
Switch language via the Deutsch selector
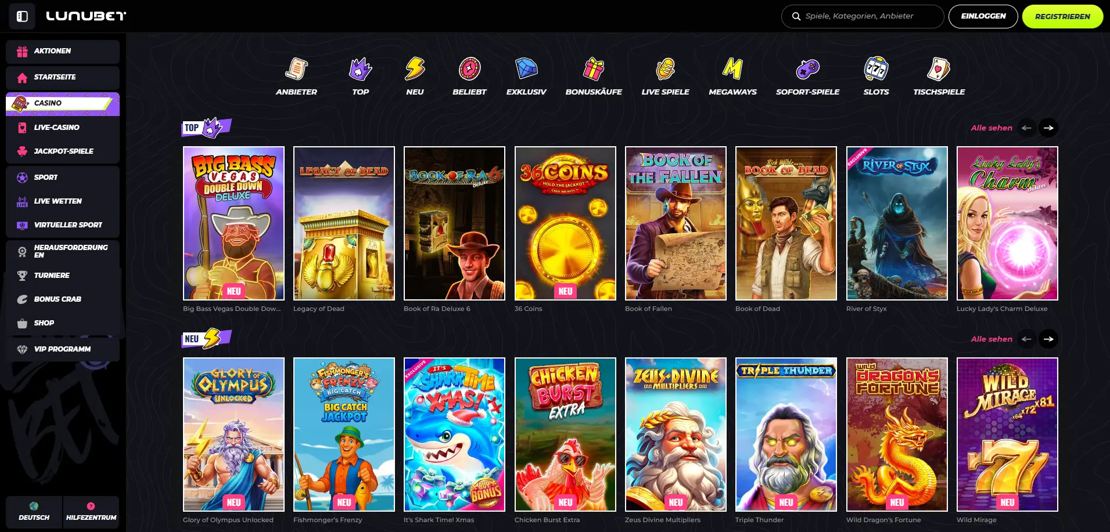34,512
